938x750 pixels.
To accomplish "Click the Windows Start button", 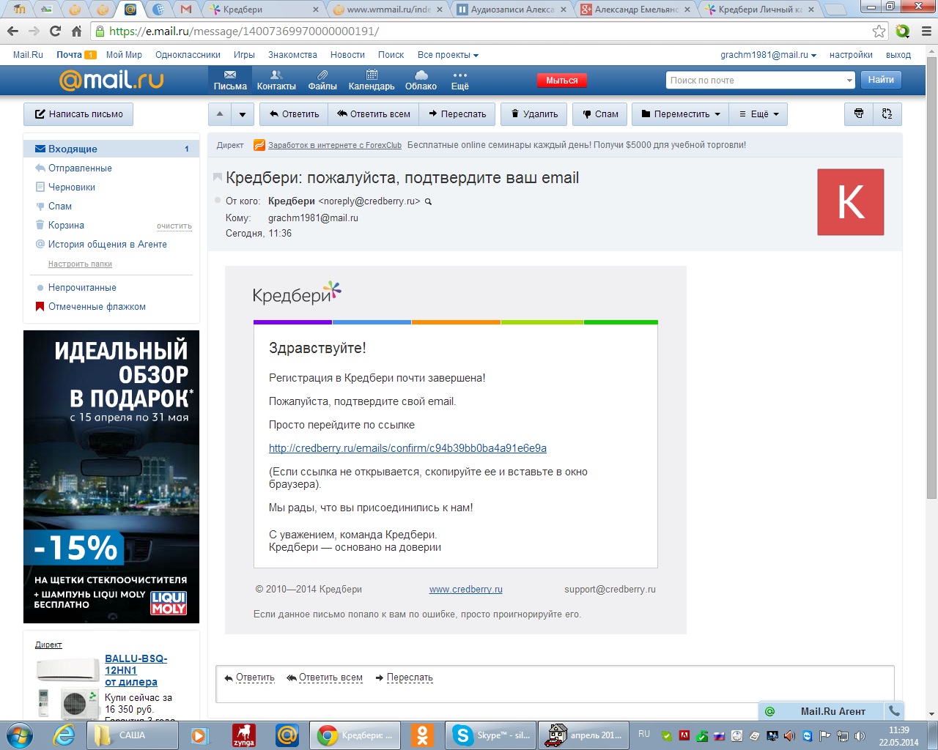I will [x=20, y=735].
